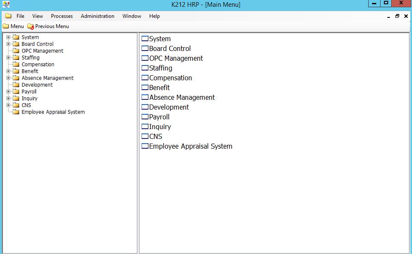Restore the inner Main Menu child window
412x254 pixels.
pyautogui.click(x=397, y=16)
